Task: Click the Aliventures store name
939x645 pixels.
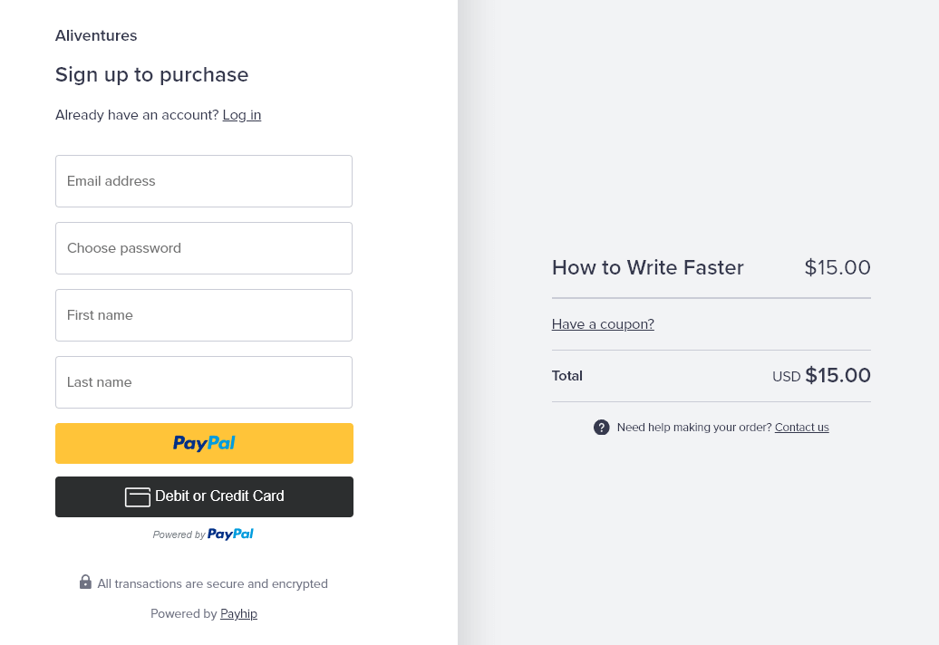Action: point(96,35)
